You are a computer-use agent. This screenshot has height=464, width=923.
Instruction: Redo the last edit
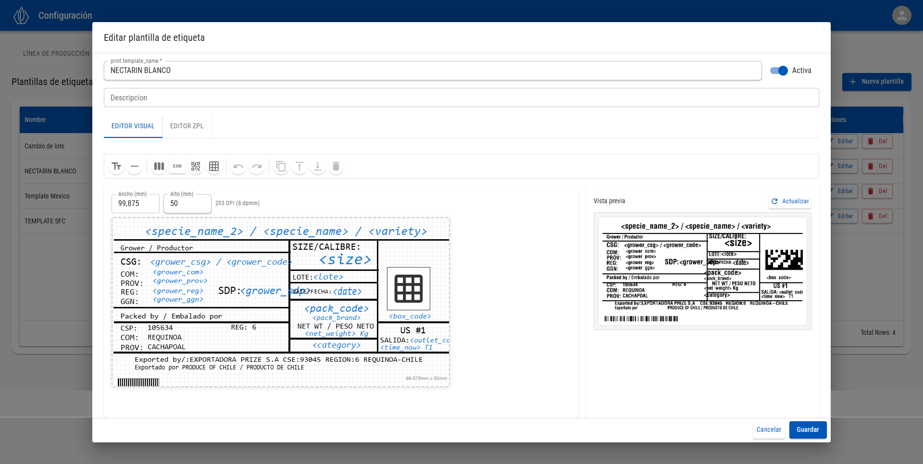pyautogui.click(x=257, y=167)
